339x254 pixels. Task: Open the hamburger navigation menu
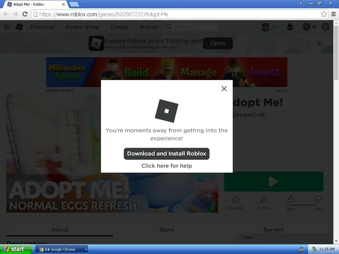7,27
